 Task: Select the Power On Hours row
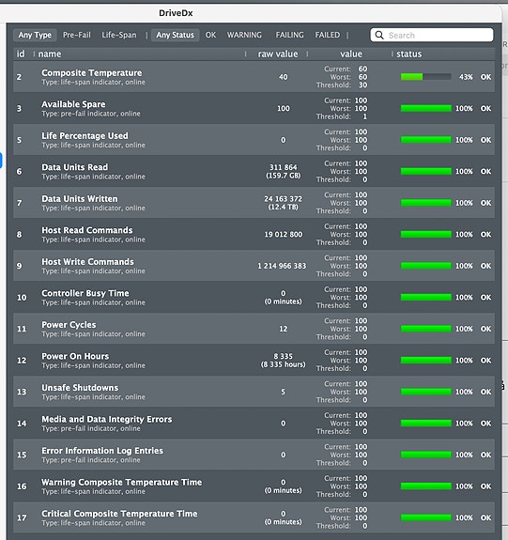pyautogui.click(x=254, y=361)
